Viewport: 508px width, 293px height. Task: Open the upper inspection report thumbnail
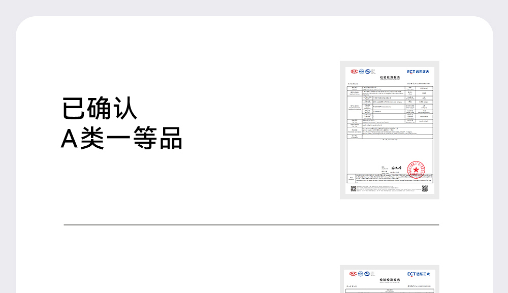point(389,130)
